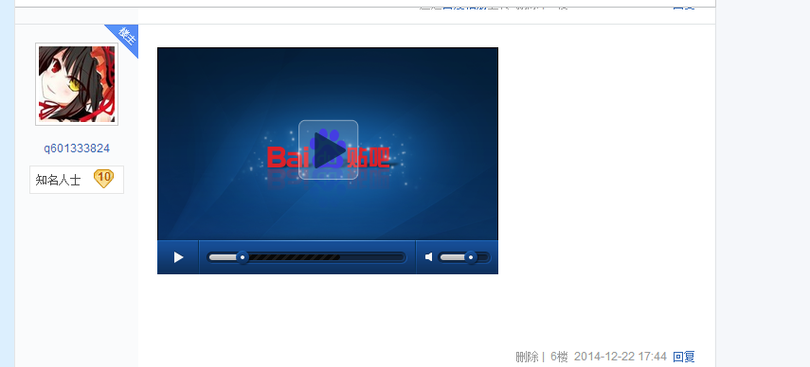Click the large play overlay on video
The height and width of the screenshot is (367, 810).
(328, 149)
